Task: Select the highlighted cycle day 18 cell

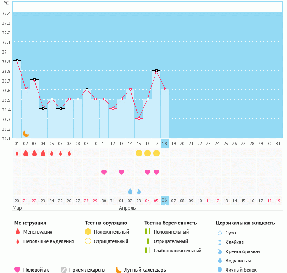Action: [165, 144]
